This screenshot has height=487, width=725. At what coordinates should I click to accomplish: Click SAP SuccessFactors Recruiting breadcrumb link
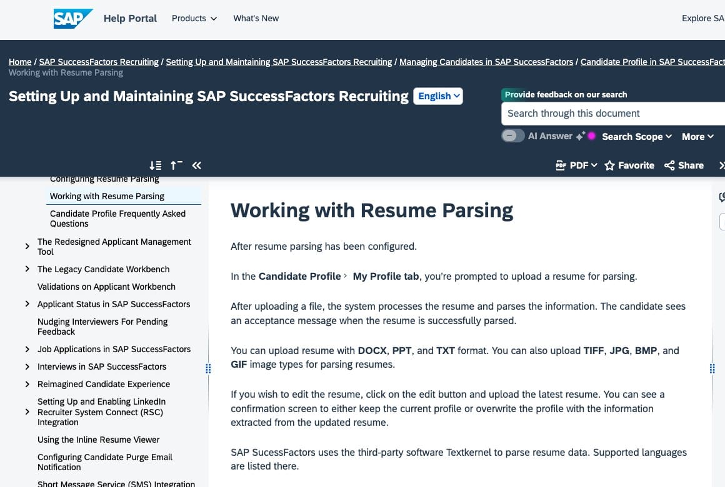pyautogui.click(x=99, y=62)
